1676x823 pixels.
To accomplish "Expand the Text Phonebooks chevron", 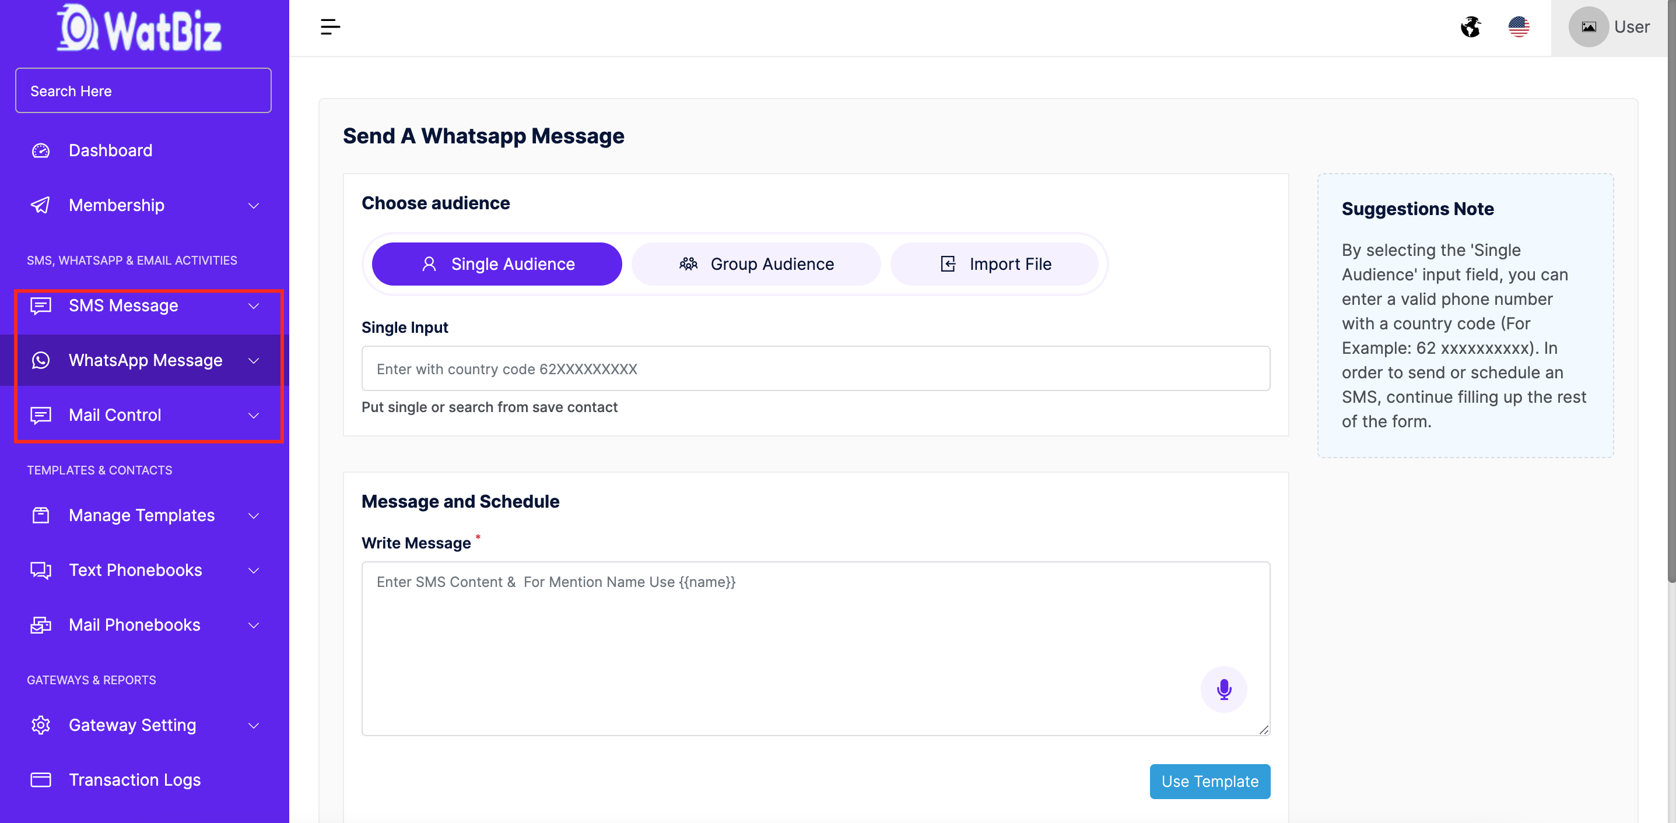I will tap(254, 571).
